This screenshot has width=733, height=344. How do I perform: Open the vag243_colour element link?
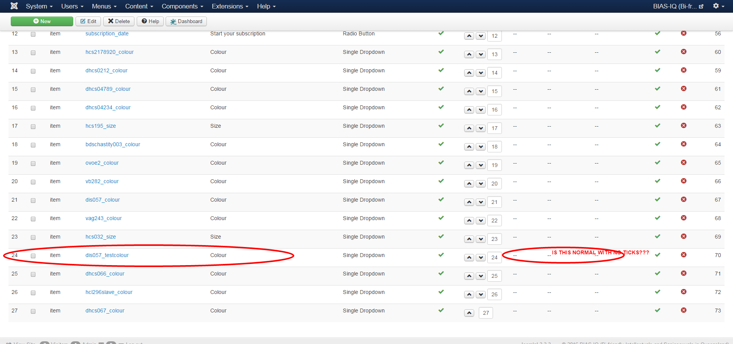click(104, 218)
